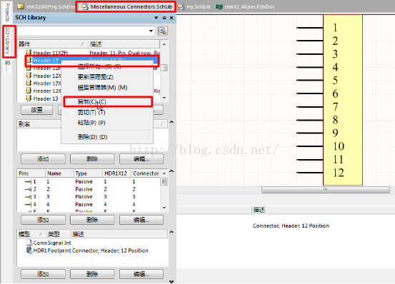
Task: Choose Paste (P) in context menu
Action: [x=91, y=123]
